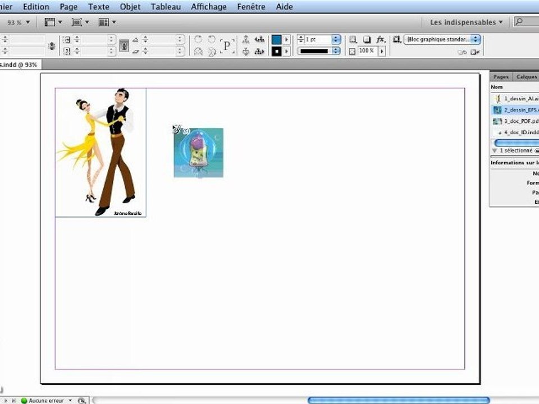The height and width of the screenshot is (404, 539).
Task: Rotate object 90° clockwise
Action: (198, 39)
